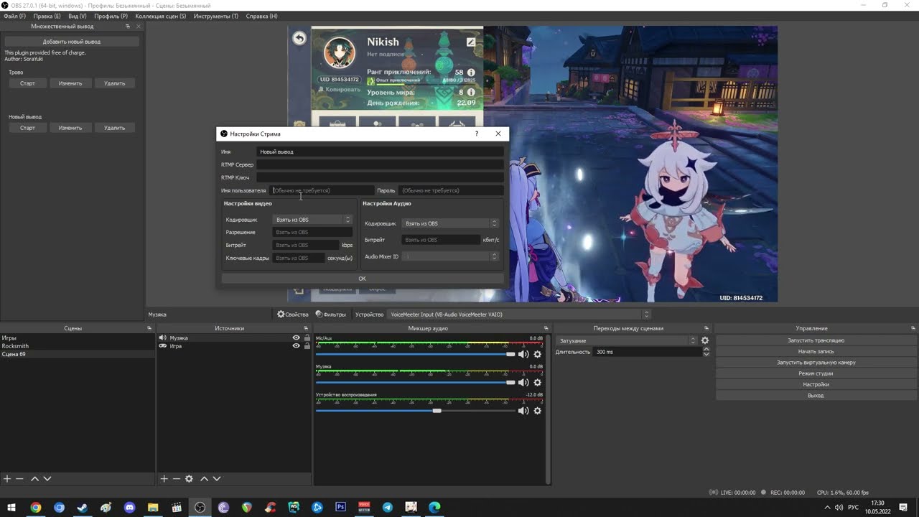Toggle visibility of Музыка source

[296, 337]
